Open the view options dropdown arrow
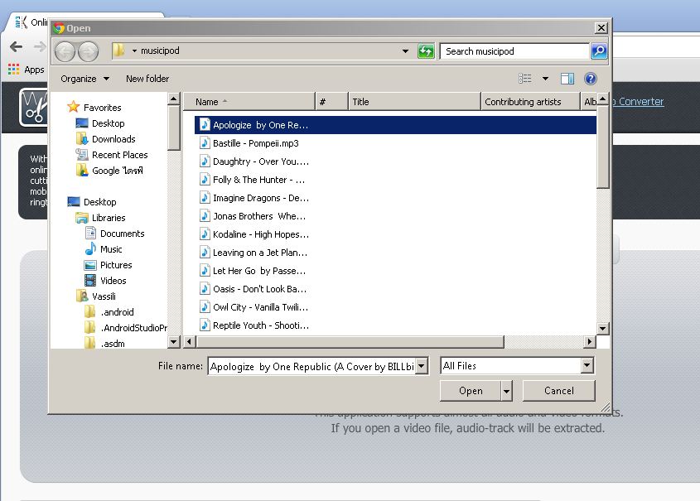 [546, 79]
